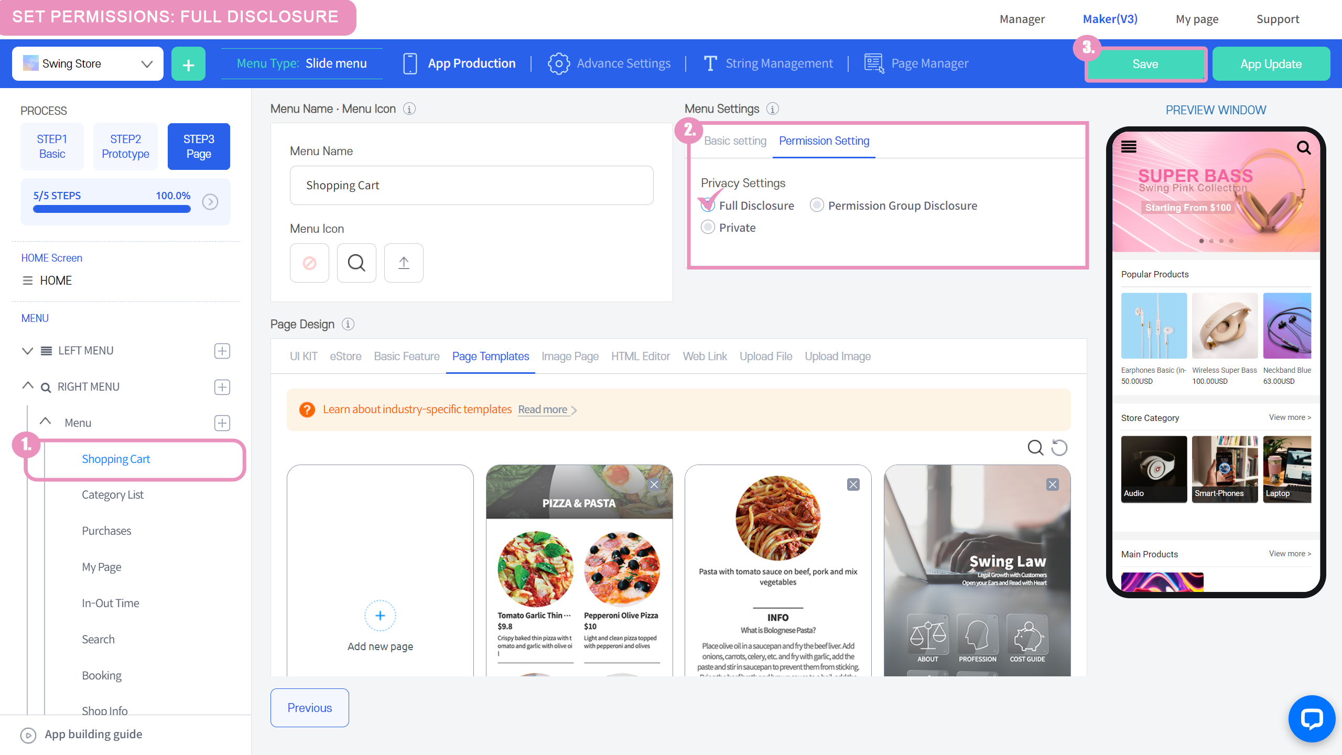This screenshot has width=1342, height=755.
Task: Select Permission Group Disclosure radio option
Action: pyautogui.click(x=817, y=206)
